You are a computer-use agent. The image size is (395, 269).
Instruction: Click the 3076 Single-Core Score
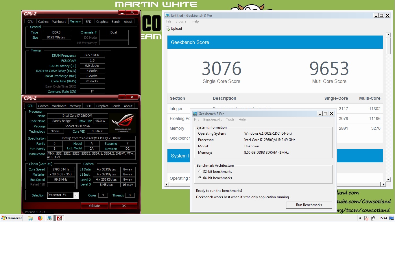(222, 68)
